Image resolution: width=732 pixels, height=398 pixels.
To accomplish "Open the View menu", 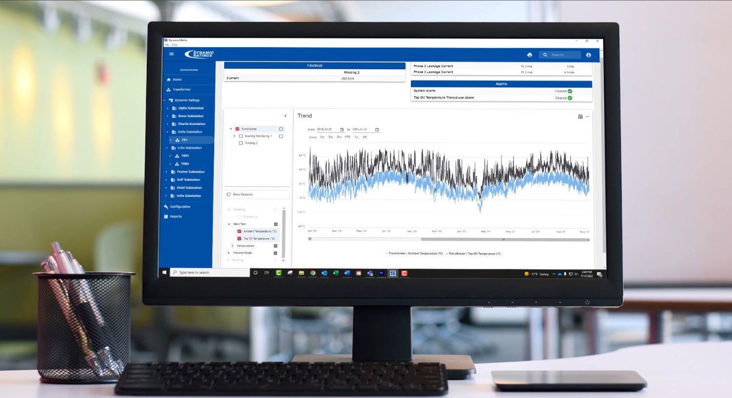I will (175, 44).
